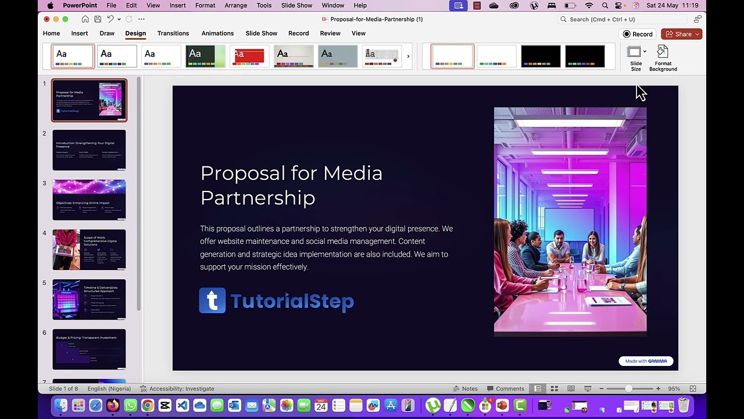Click the Record button

click(x=638, y=34)
